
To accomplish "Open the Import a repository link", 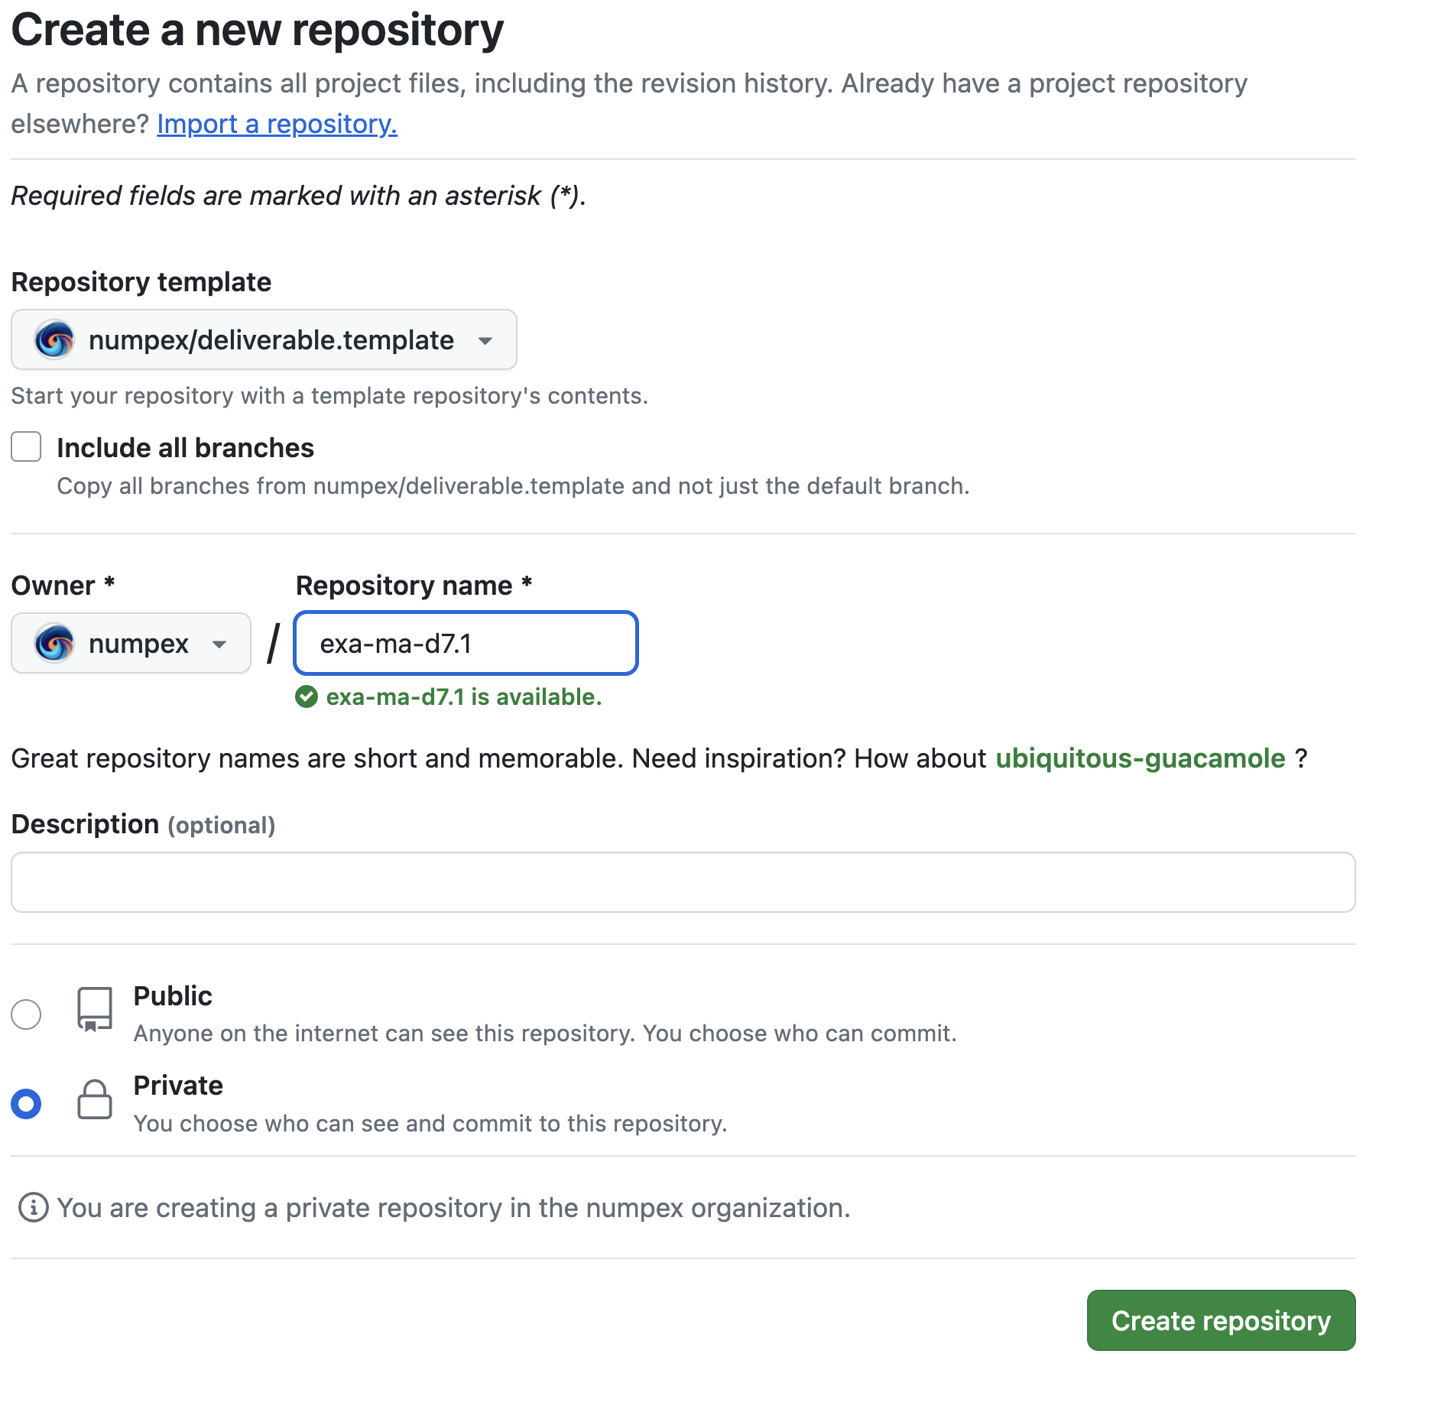I will pos(277,124).
